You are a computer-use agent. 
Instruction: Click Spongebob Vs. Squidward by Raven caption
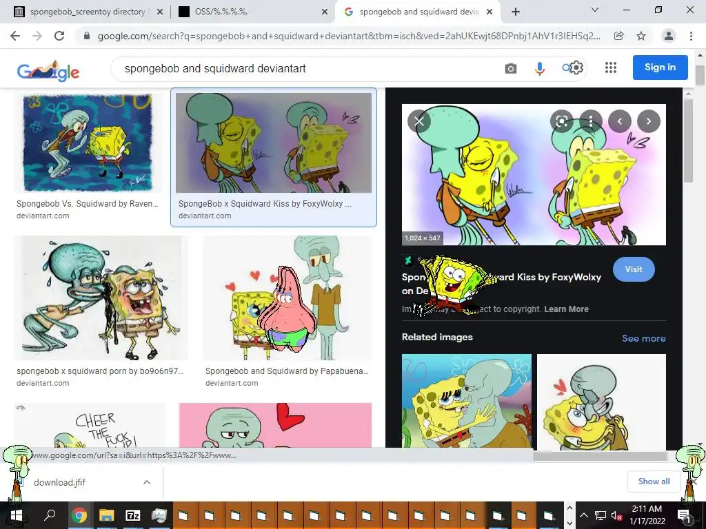[88, 204]
